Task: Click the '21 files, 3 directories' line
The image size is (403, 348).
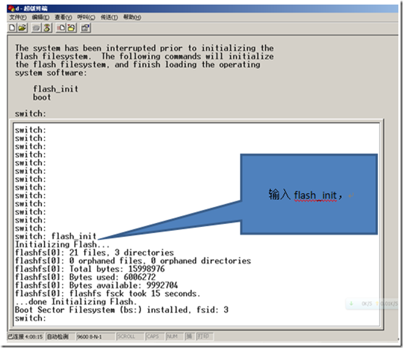Action: (94, 253)
